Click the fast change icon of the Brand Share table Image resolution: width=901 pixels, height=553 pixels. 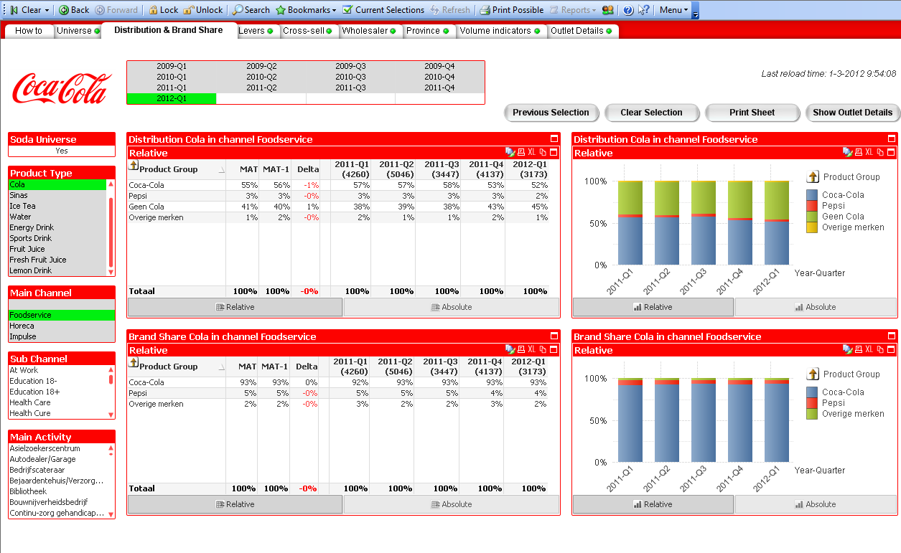click(510, 349)
